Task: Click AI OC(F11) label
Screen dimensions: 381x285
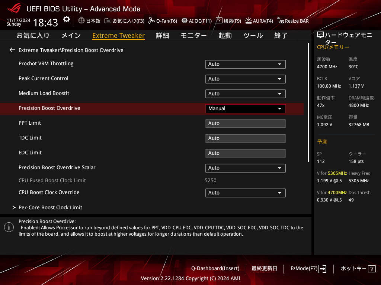Action: click(x=200, y=21)
